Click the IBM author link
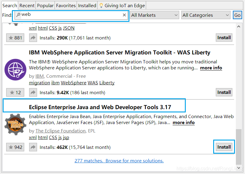This screenshot has width=246, height=174. (x=40, y=76)
